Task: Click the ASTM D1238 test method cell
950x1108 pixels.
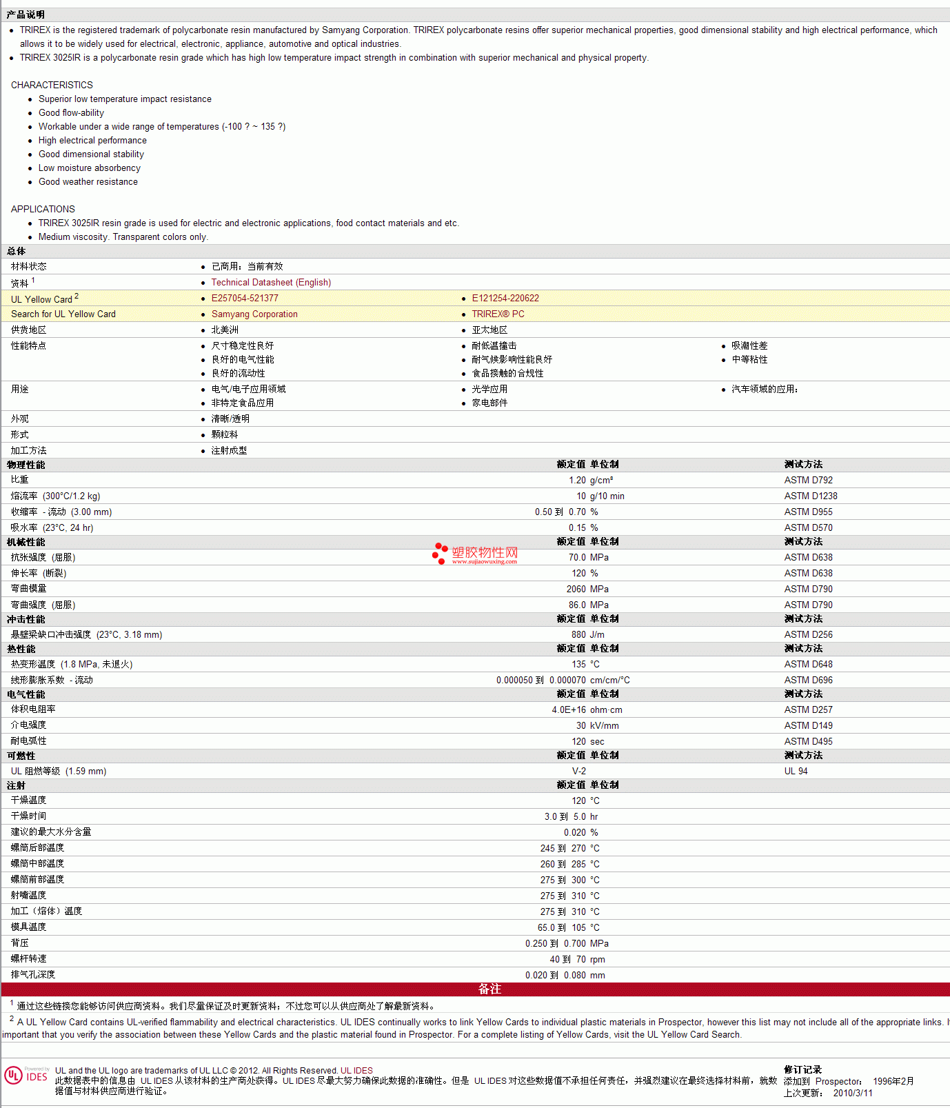Action: click(x=811, y=496)
